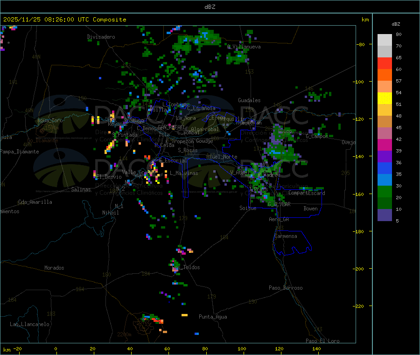Pick the magenta 39 dBZ legend swatch

tap(385, 145)
